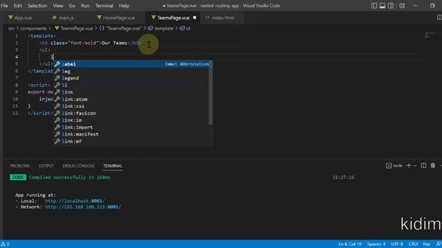The height and width of the screenshot is (248, 442).
Task: Open the Problems panel tab
Action: click(20, 166)
